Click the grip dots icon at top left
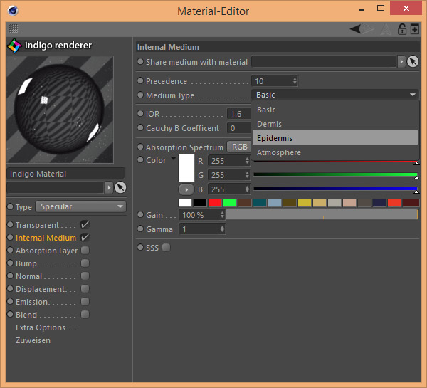This screenshot has width=427, height=388. [x=14, y=29]
